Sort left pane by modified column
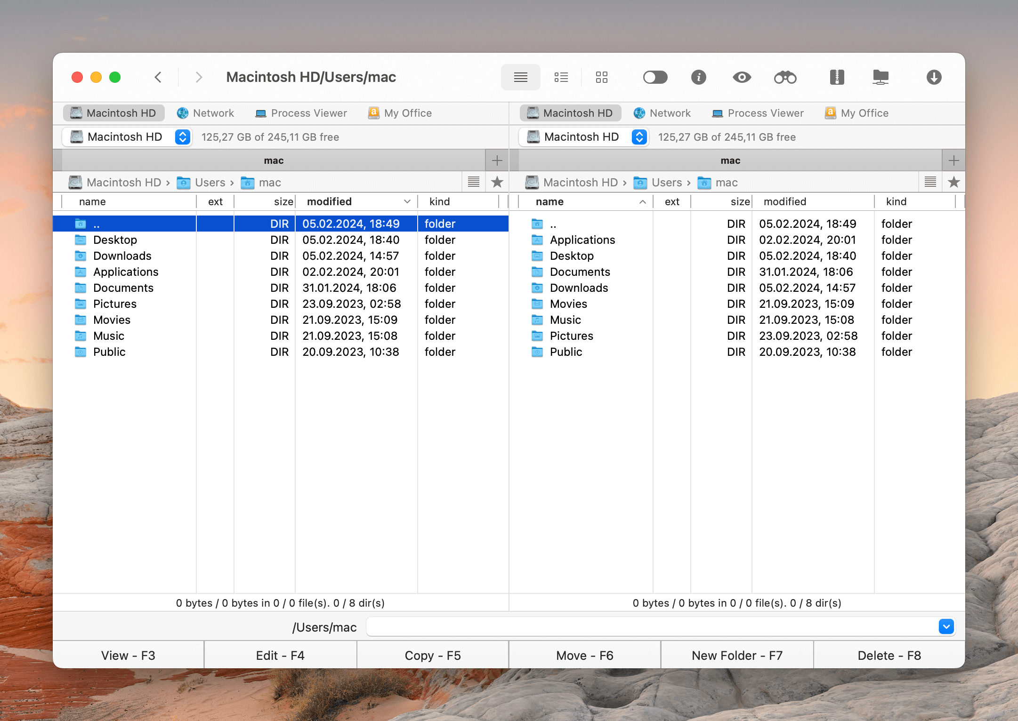 [356, 201]
